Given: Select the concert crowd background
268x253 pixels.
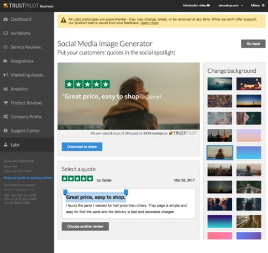Looking at the screenshot, I should click(x=220, y=204).
